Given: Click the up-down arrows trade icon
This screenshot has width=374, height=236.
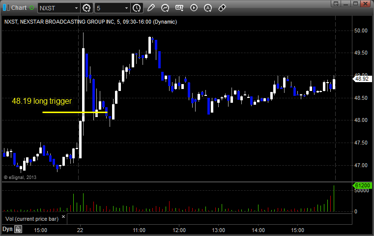Looking at the screenshot, I should click(222, 8).
